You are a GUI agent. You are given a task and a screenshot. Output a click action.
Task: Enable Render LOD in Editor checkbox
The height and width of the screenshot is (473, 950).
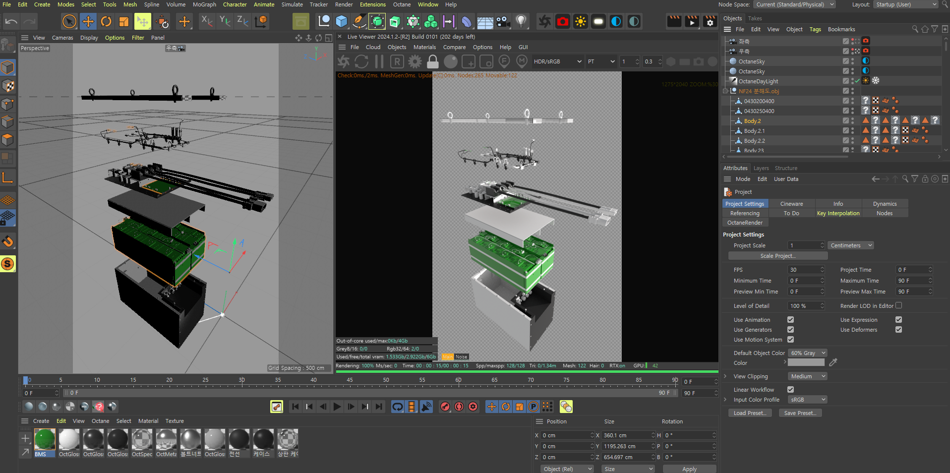[898, 306]
